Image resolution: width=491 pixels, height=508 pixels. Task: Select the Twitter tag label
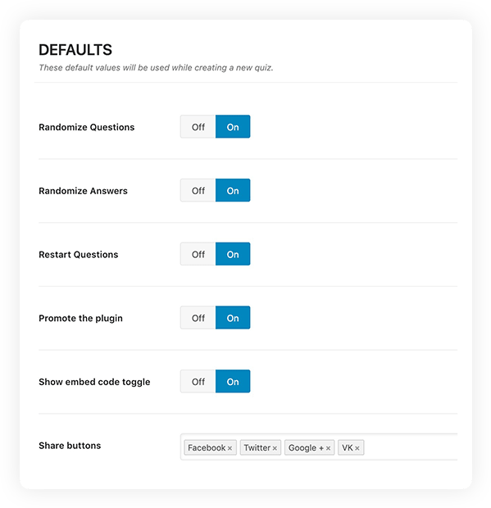pos(257,447)
